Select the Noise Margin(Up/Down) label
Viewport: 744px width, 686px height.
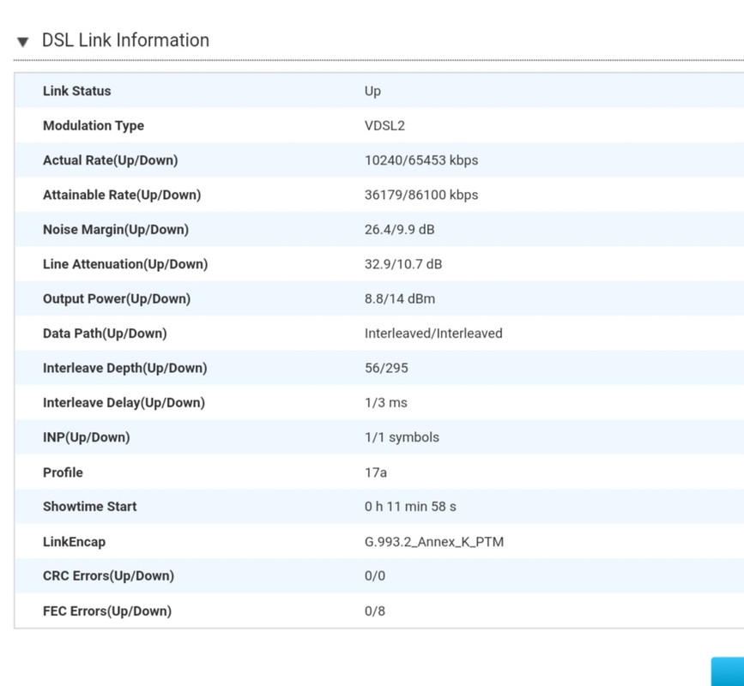[116, 230]
